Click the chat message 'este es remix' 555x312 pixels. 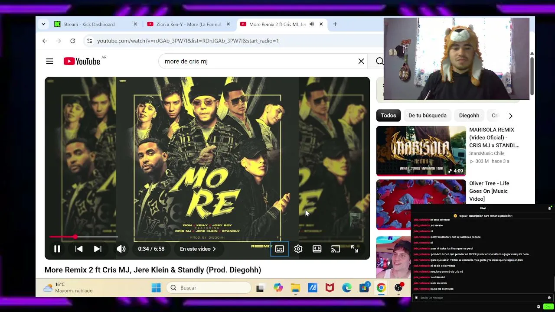[439, 283]
